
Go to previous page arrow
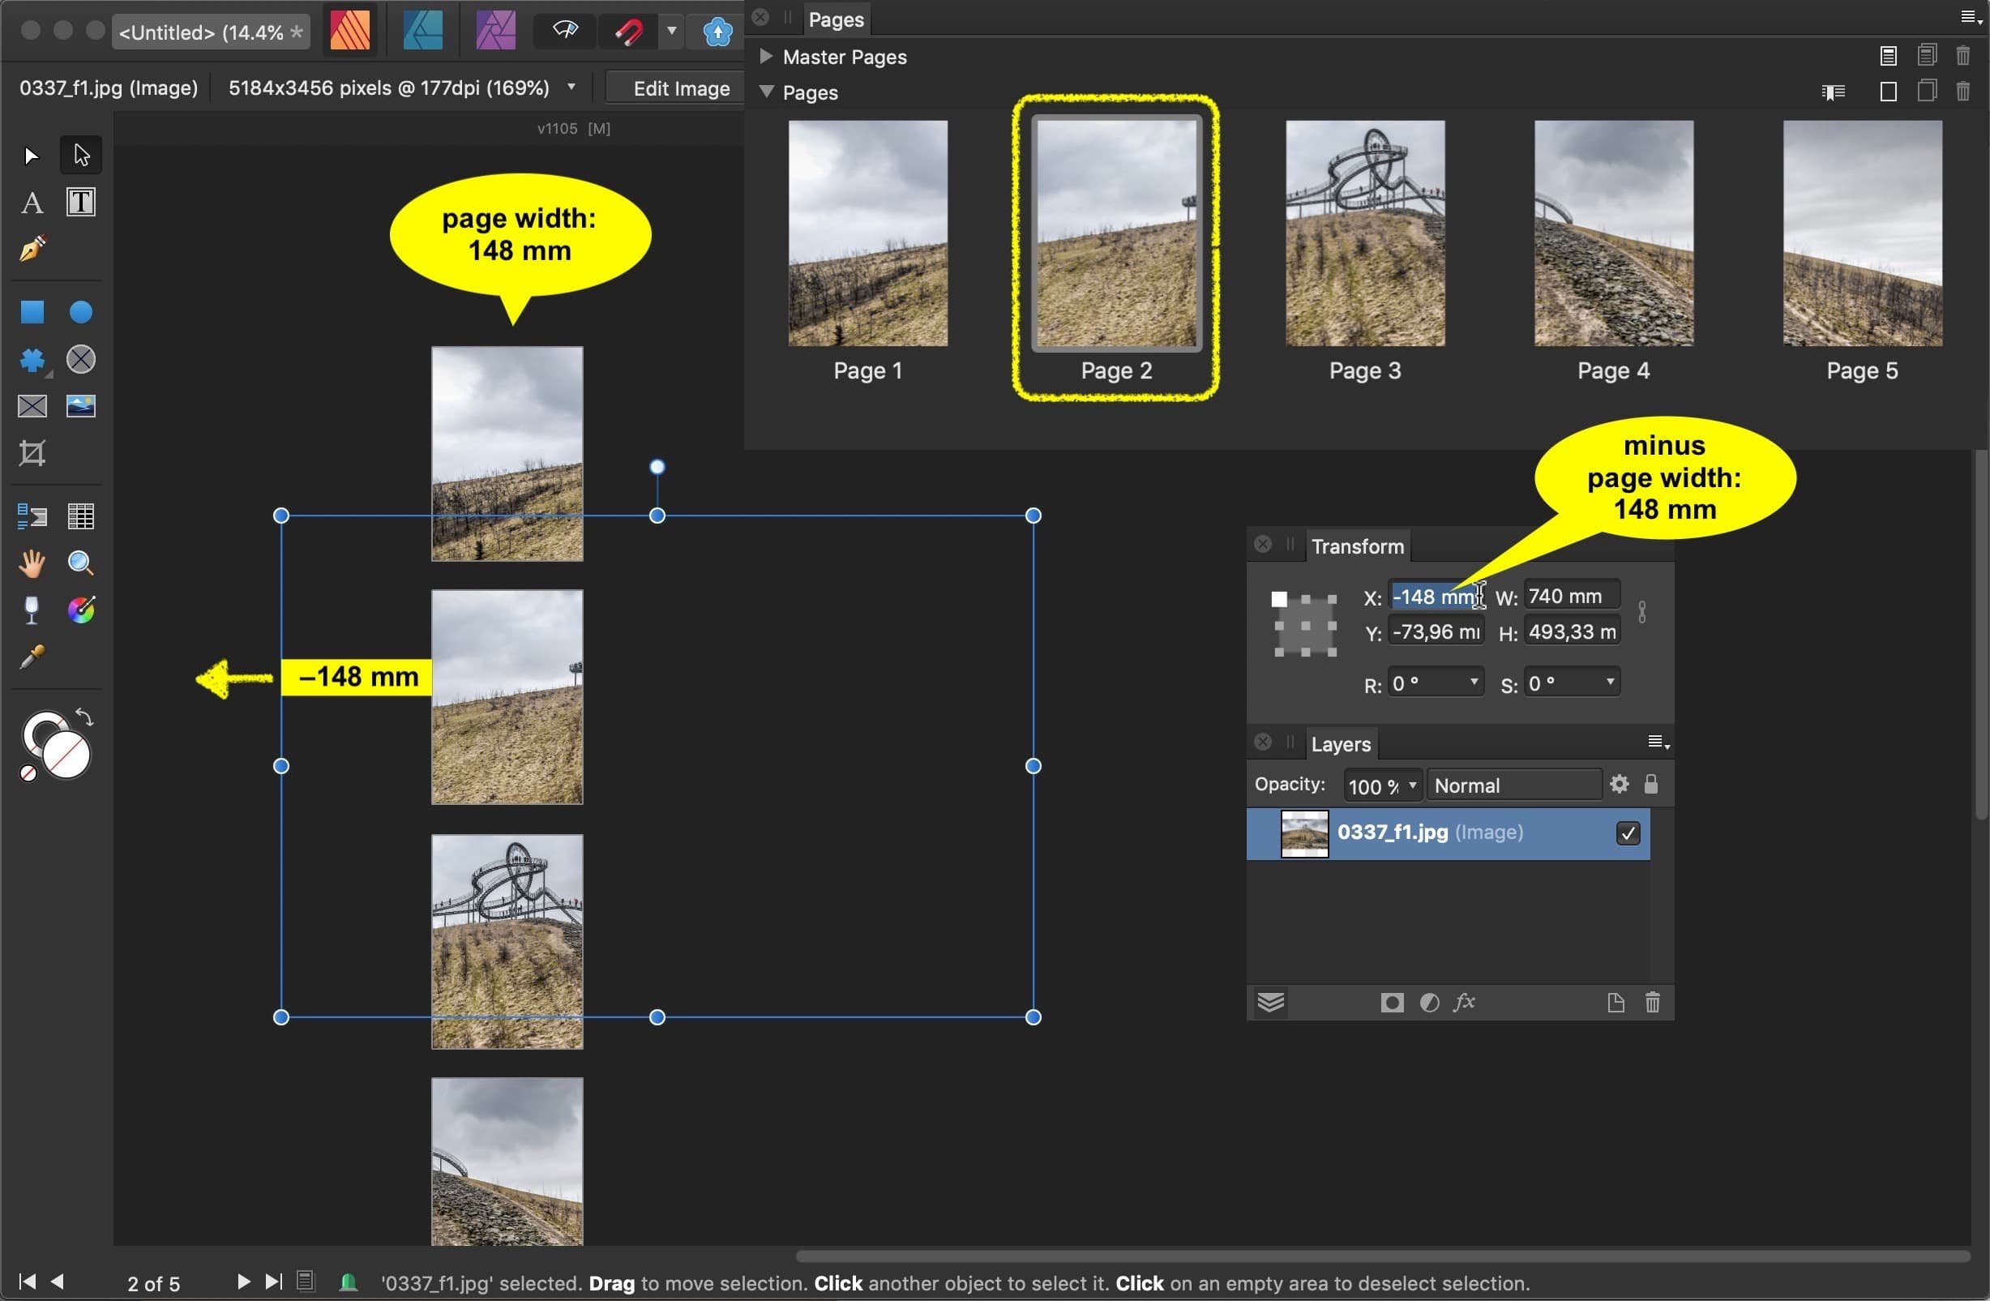[58, 1282]
